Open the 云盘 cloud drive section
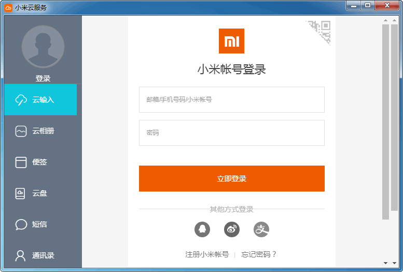The width and height of the screenshot is (403, 272). tap(40, 193)
